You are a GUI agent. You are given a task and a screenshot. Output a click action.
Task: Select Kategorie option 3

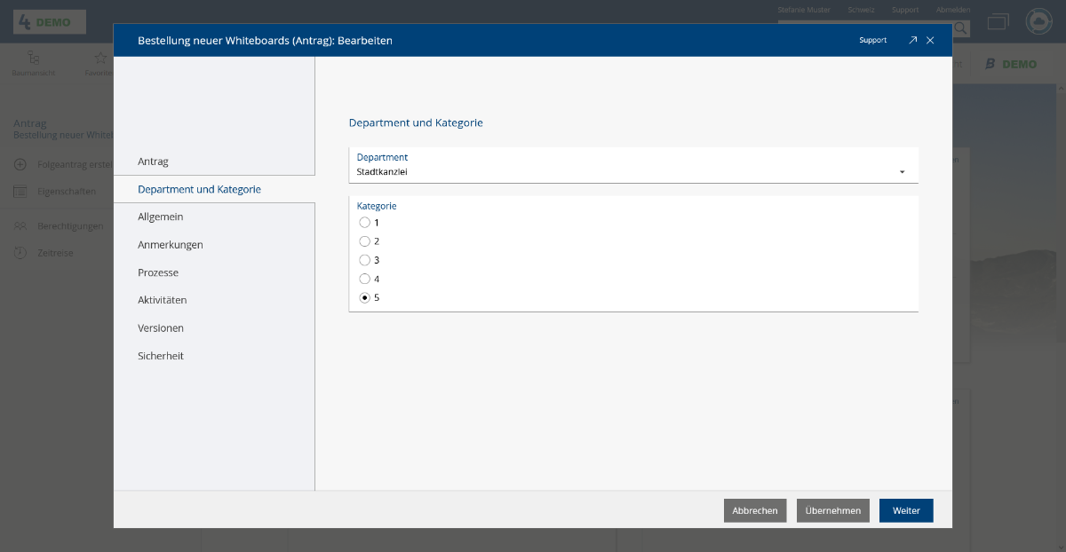tap(364, 260)
